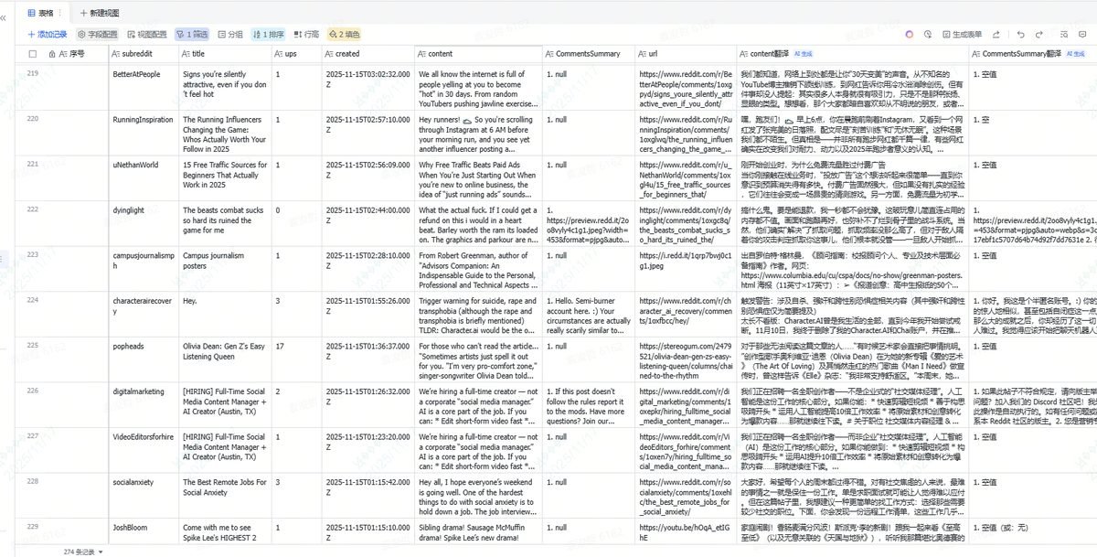Image resolution: width=1097 pixels, height=557 pixels.
Task: Open 字段配置 field settings
Action: (x=98, y=34)
